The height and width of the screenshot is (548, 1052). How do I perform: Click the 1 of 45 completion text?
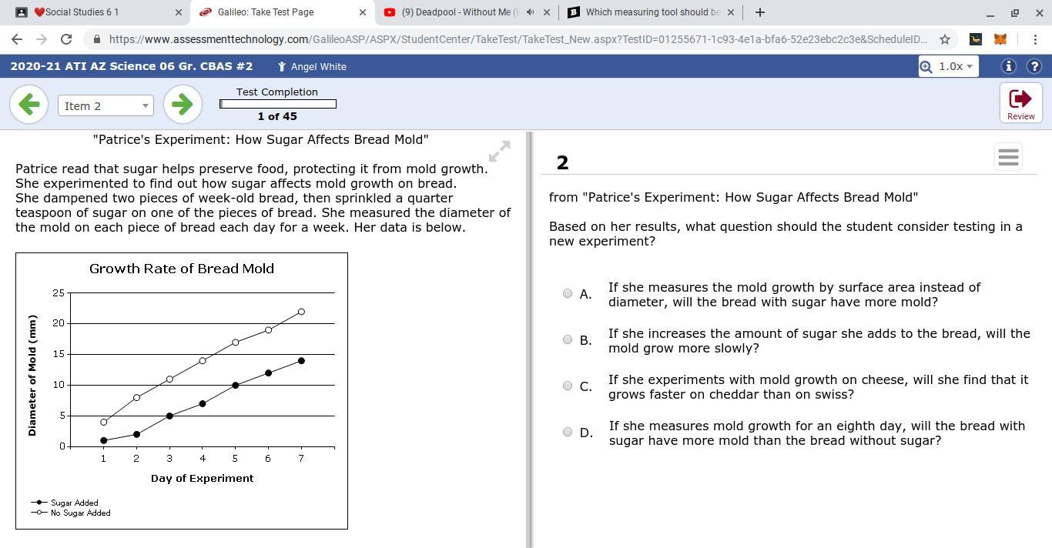click(277, 116)
